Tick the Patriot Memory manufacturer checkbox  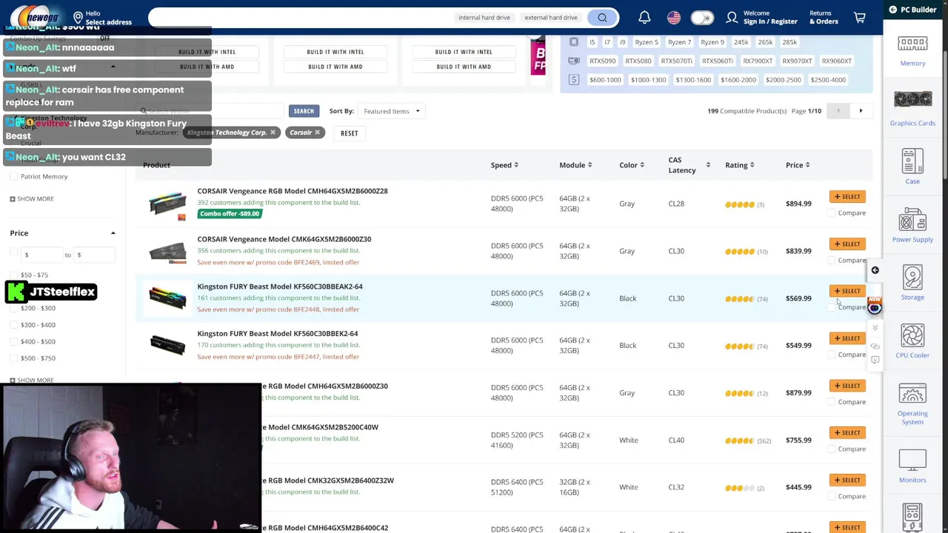click(x=13, y=177)
